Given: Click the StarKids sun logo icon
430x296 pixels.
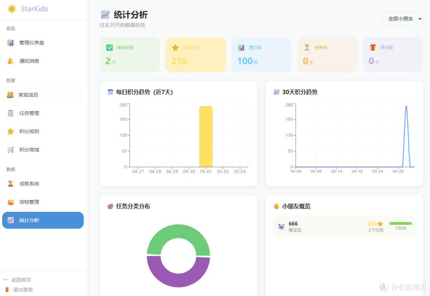Looking at the screenshot, I should pos(12,9).
